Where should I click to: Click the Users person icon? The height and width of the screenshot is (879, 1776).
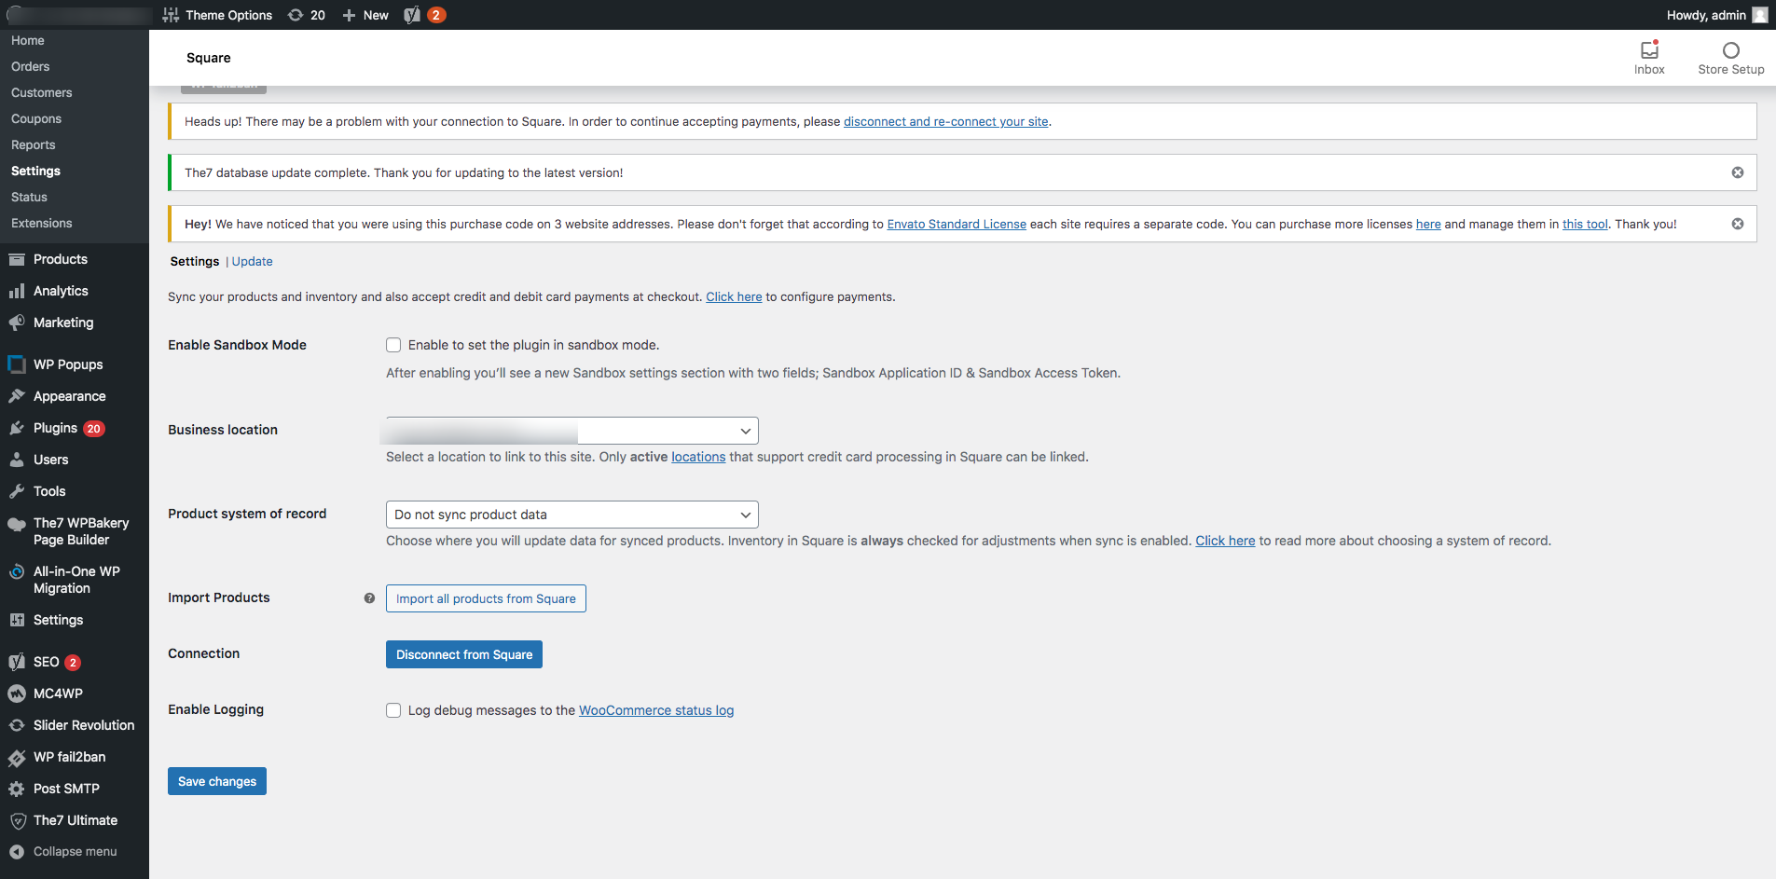coord(17,460)
